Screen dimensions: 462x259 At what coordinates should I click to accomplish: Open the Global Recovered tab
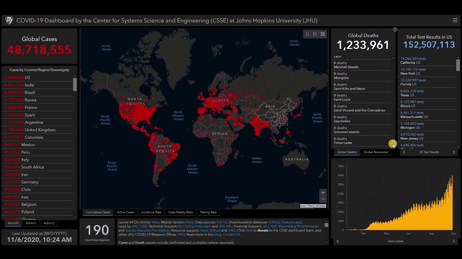tap(375, 152)
